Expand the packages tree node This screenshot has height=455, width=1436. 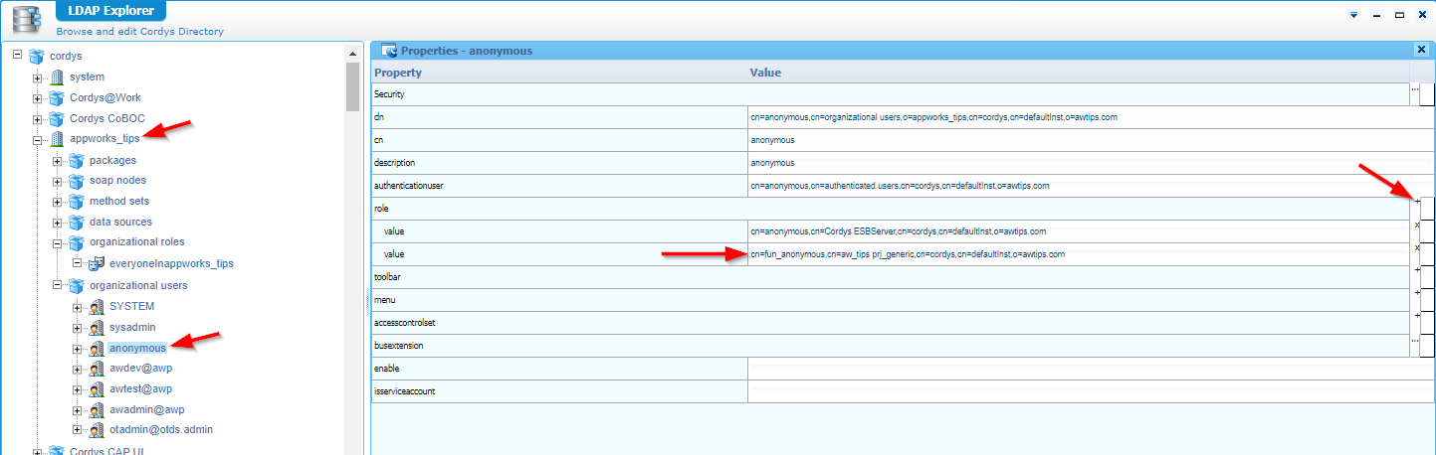58,161
